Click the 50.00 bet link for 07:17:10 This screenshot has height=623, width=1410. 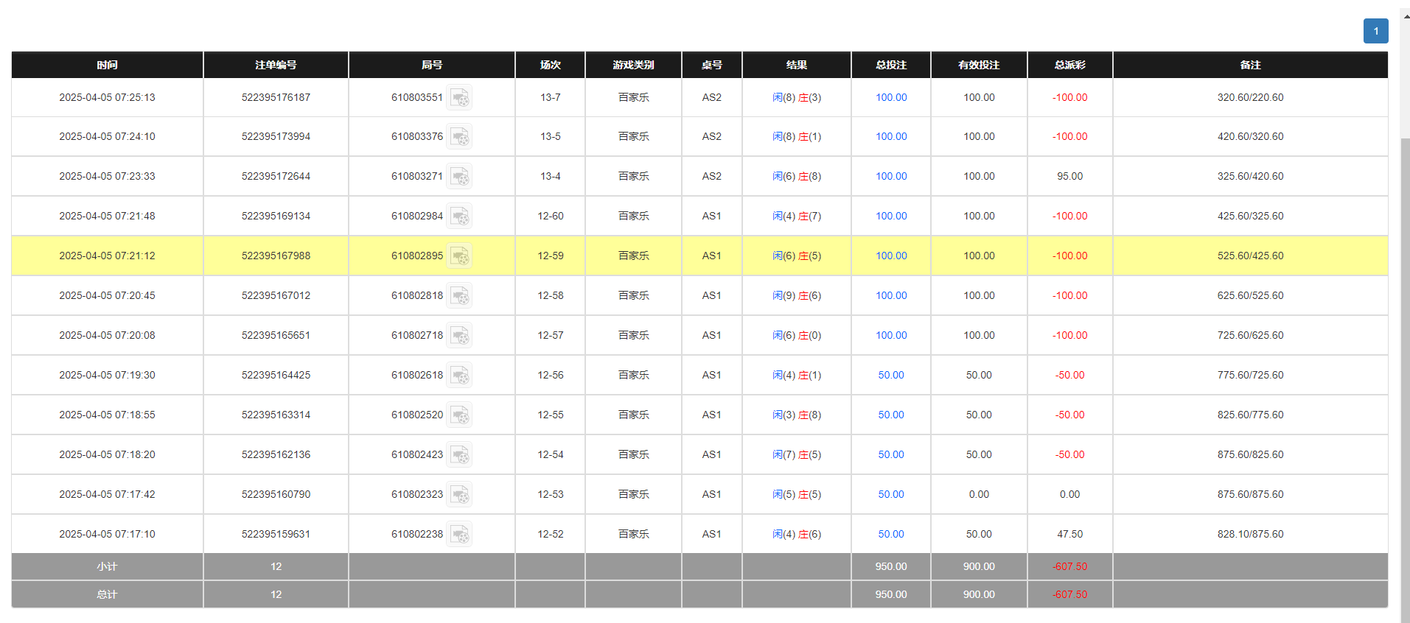(890, 534)
